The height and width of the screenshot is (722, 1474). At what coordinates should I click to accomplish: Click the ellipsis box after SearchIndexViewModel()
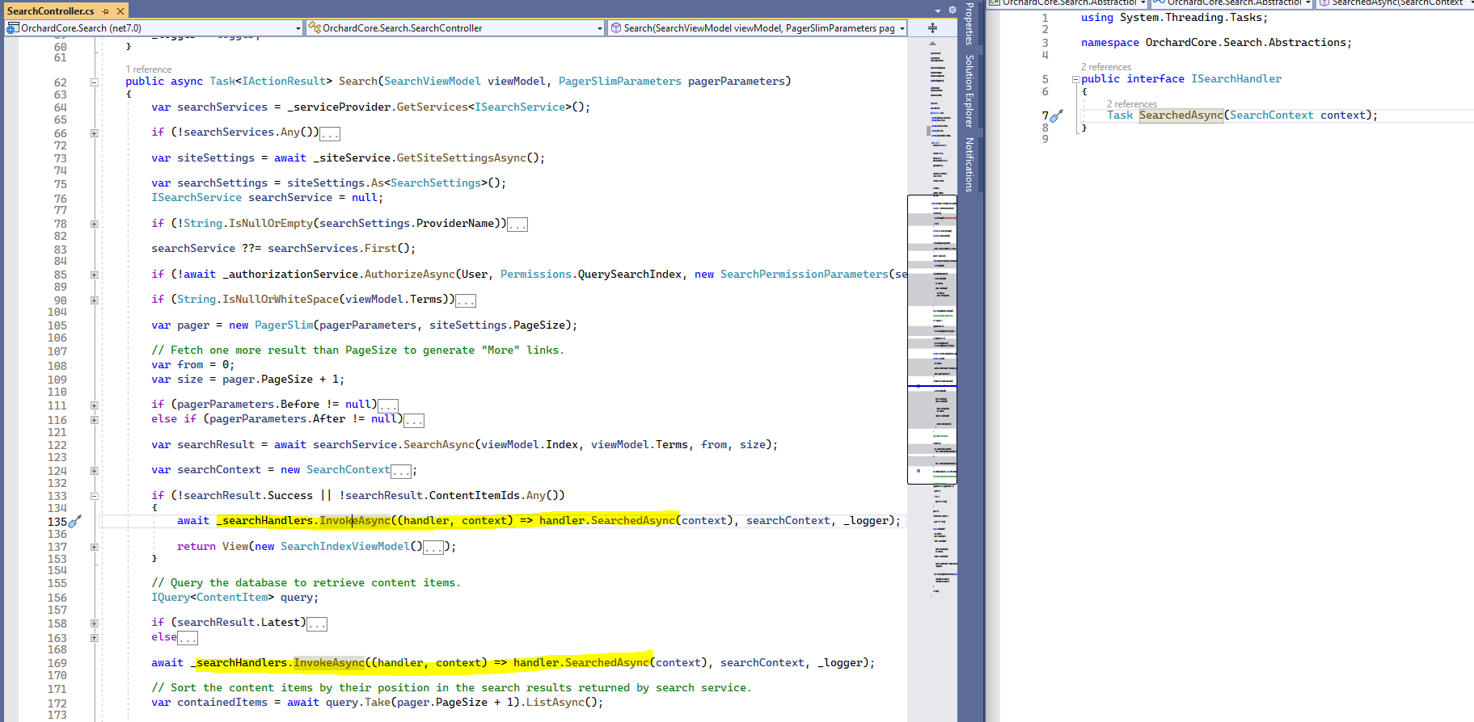[433, 548]
